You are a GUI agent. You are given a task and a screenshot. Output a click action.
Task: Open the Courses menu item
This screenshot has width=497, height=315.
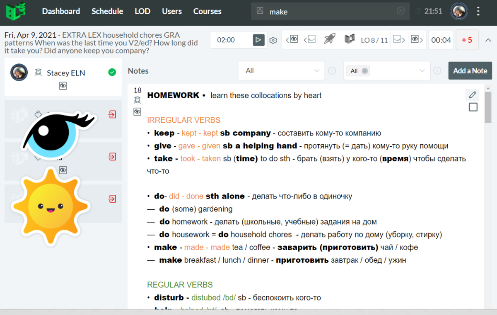click(207, 11)
